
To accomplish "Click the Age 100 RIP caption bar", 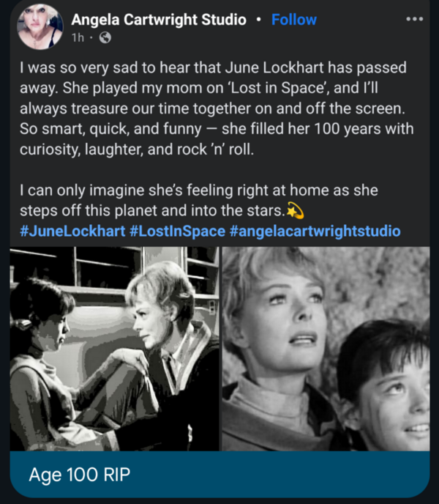I will [x=219, y=475].
